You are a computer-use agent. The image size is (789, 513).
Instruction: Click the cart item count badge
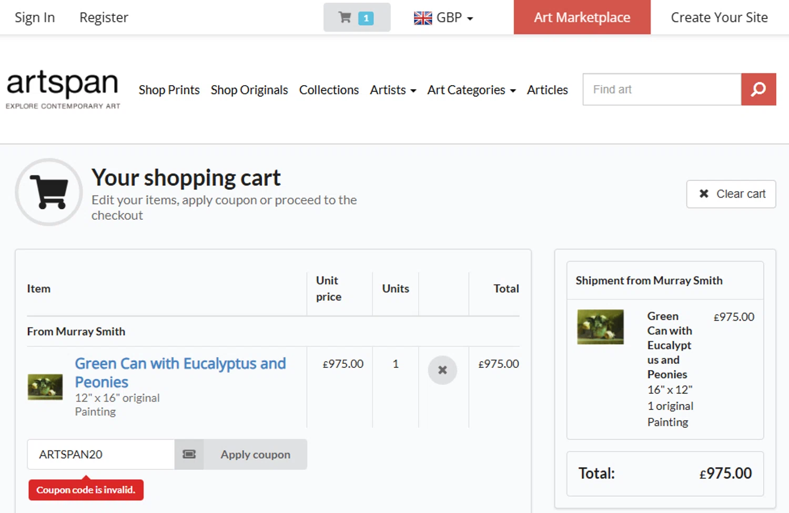point(366,18)
